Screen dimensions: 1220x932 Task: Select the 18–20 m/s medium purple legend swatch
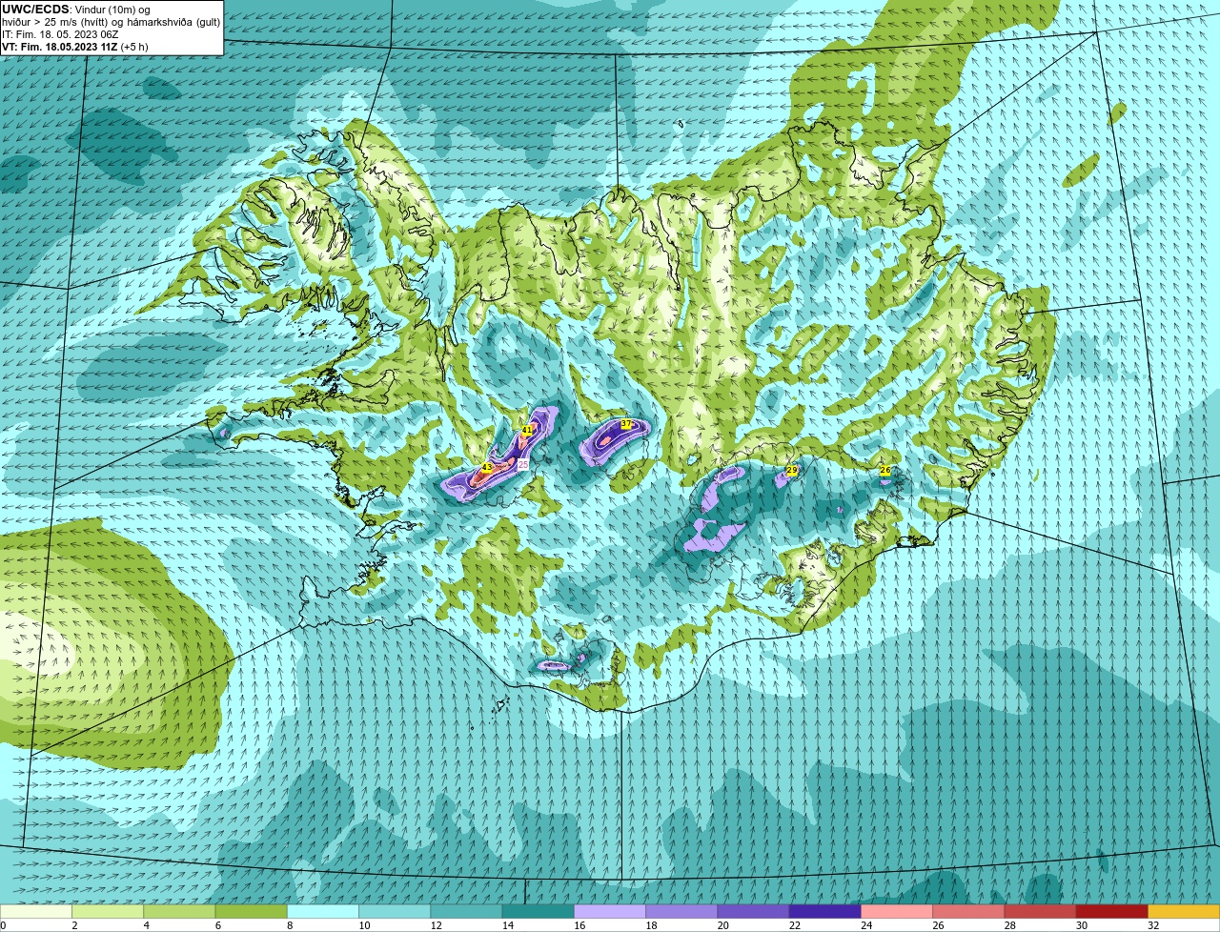click(x=681, y=911)
